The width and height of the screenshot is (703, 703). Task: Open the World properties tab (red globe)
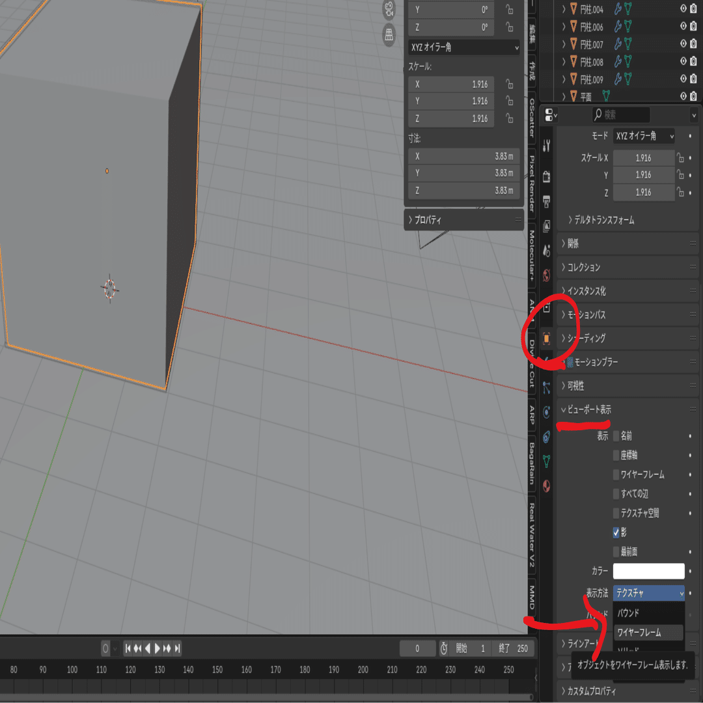point(546,275)
